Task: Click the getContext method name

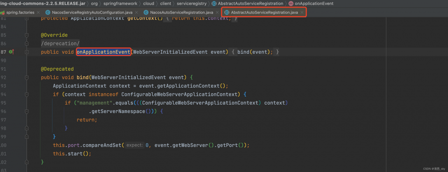Action: point(143,18)
